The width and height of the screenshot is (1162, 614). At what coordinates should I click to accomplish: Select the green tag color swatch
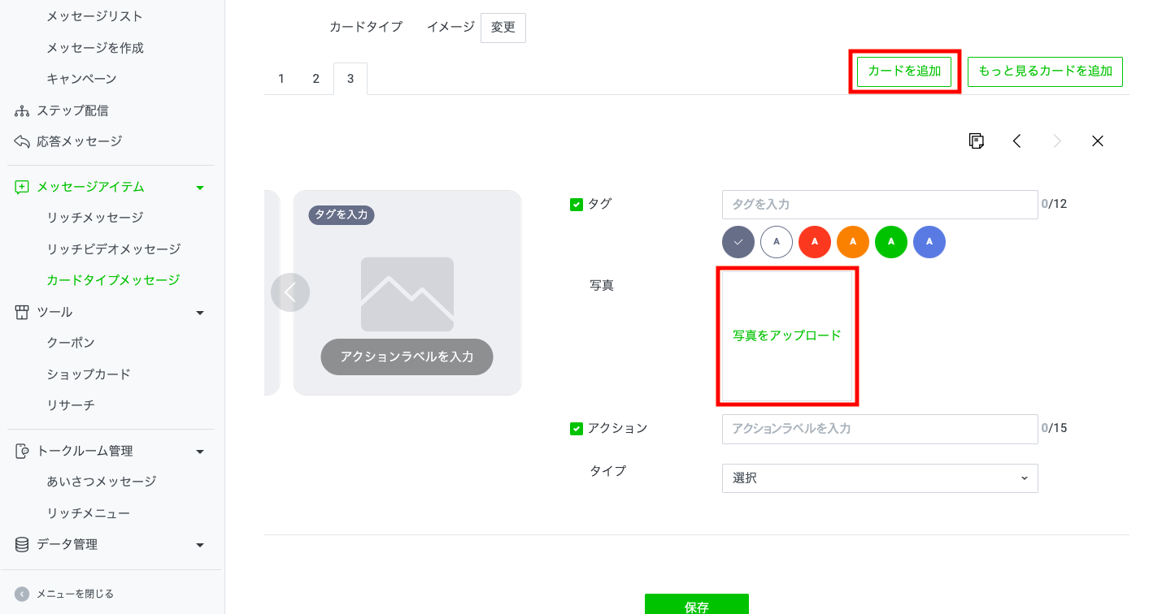891,242
